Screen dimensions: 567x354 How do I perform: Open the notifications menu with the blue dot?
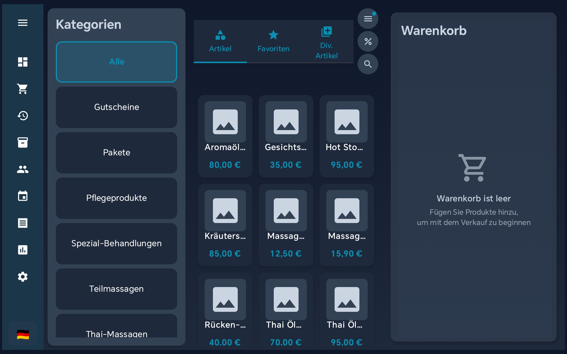(368, 19)
